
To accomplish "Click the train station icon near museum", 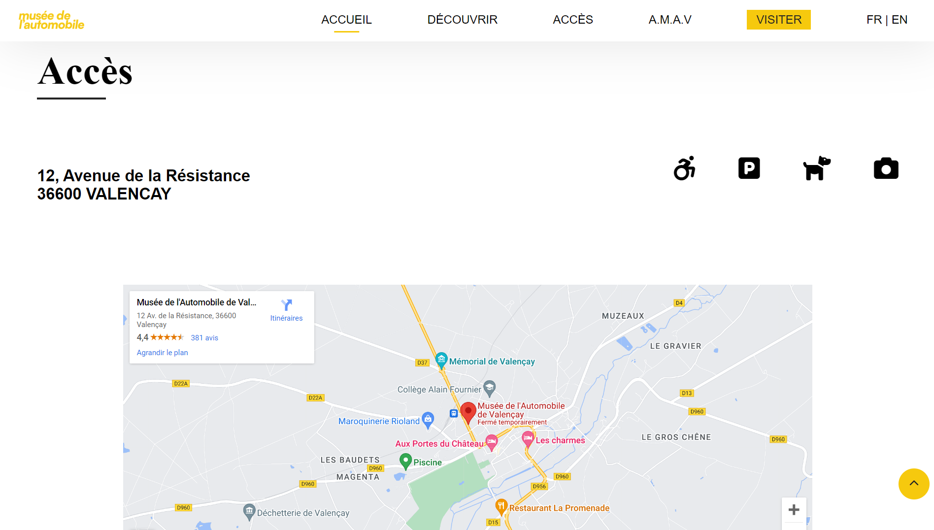I will tap(454, 413).
